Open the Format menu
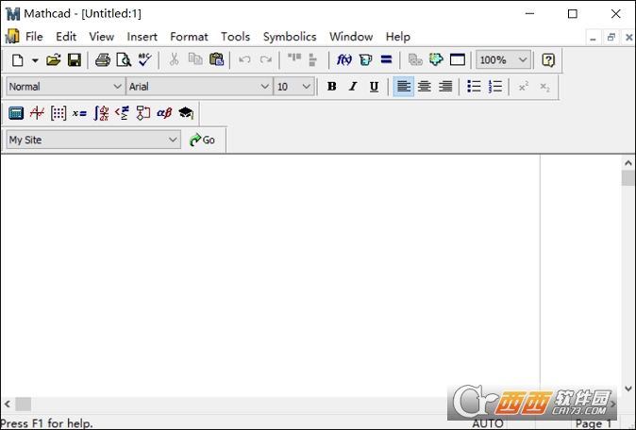636x430 pixels. click(x=189, y=37)
